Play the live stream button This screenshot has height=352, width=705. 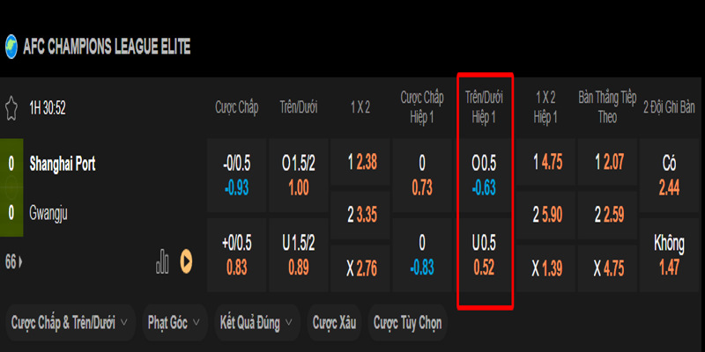click(186, 261)
